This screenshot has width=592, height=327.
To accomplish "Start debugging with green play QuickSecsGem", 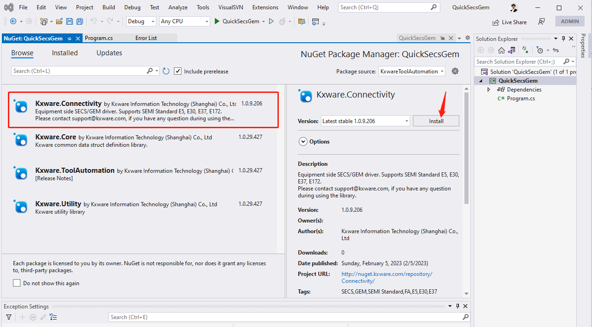I will [x=237, y=21].
